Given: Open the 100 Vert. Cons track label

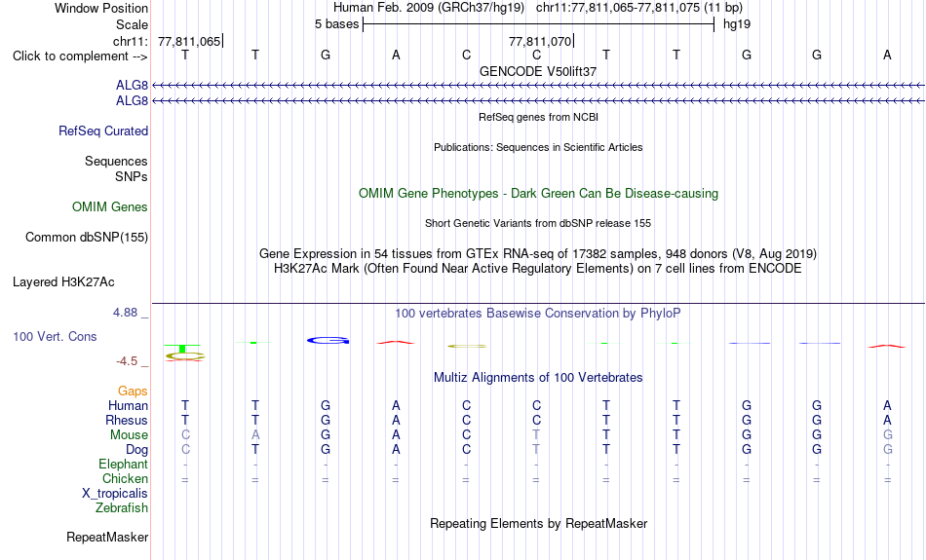Looking at the screenshot, I should [55, 336].
